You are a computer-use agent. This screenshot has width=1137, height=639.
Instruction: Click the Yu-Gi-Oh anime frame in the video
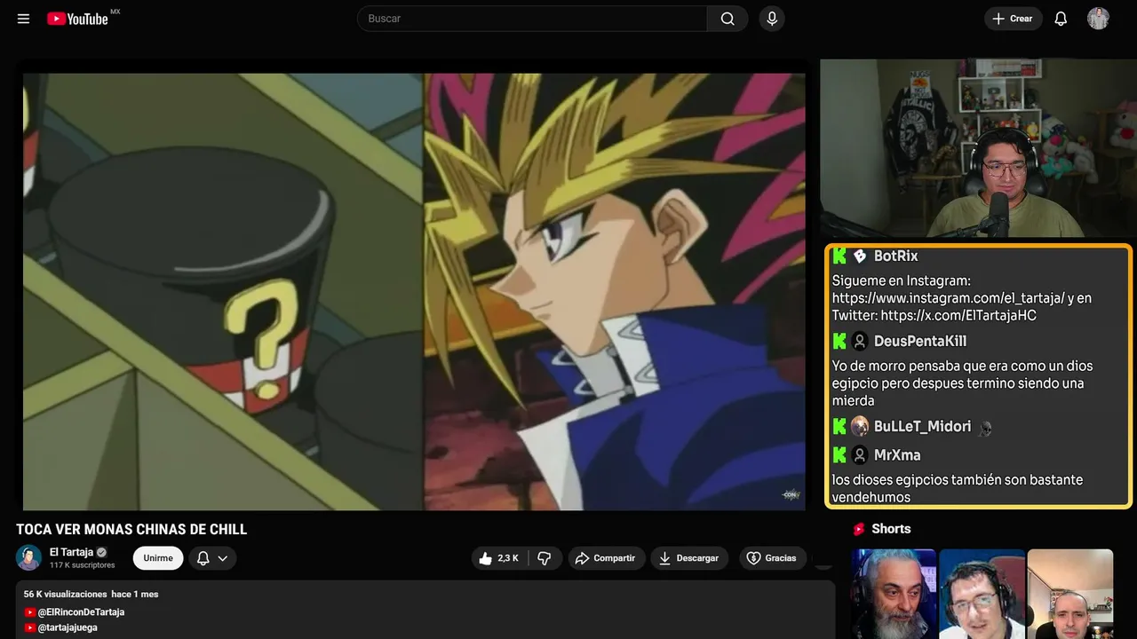click(414, 291)
